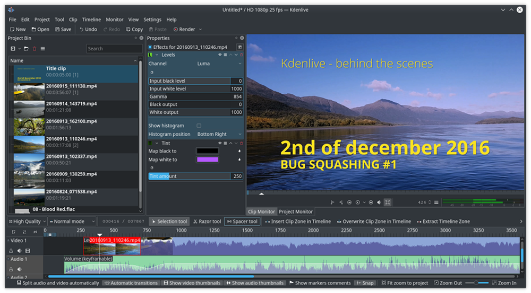Screen dimensions: 531x293
Task: Set zone in point in the clip monitor
Action: [332, 202]
